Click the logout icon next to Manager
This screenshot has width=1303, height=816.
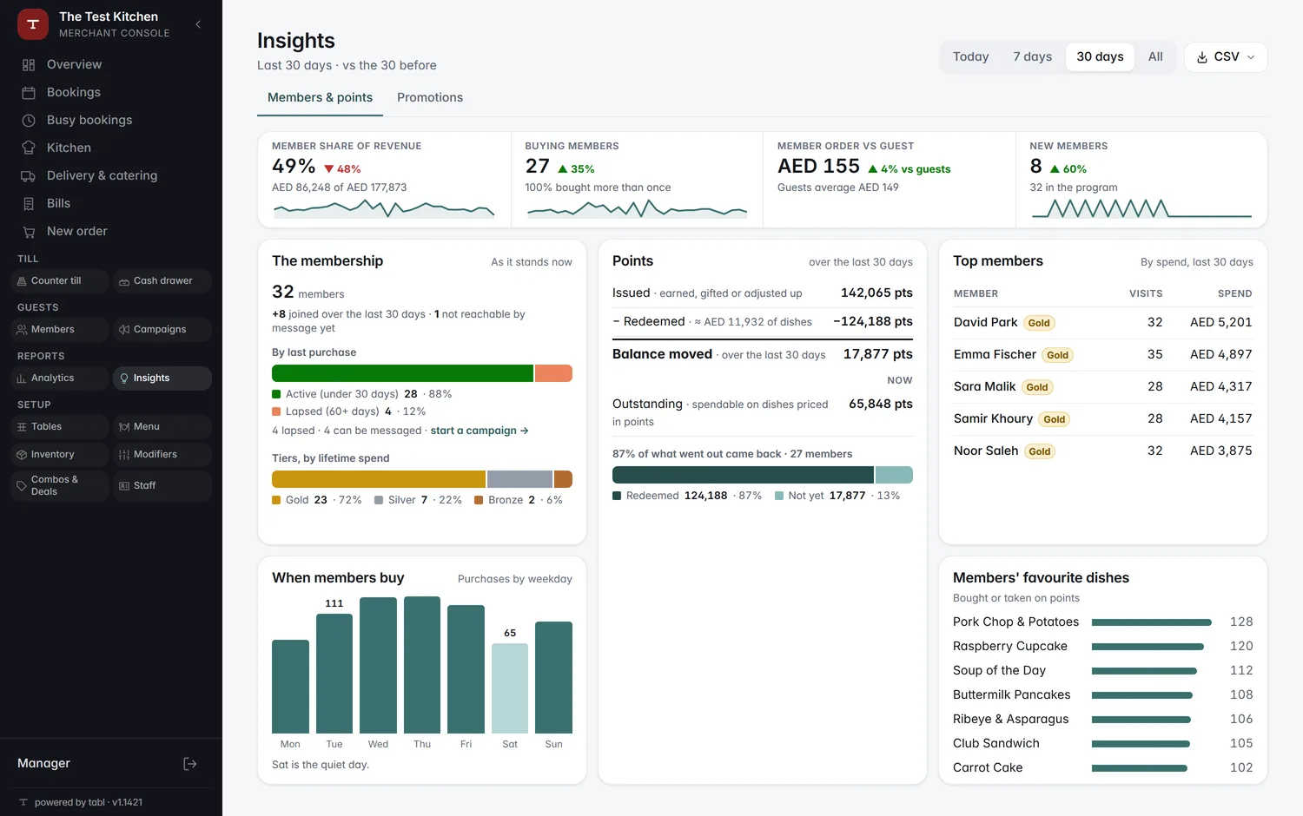(x=190, y=764)
